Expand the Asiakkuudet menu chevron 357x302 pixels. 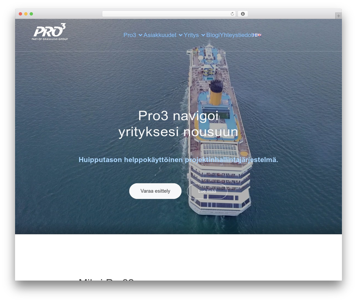pyautogui.click(x=181, y=35)
